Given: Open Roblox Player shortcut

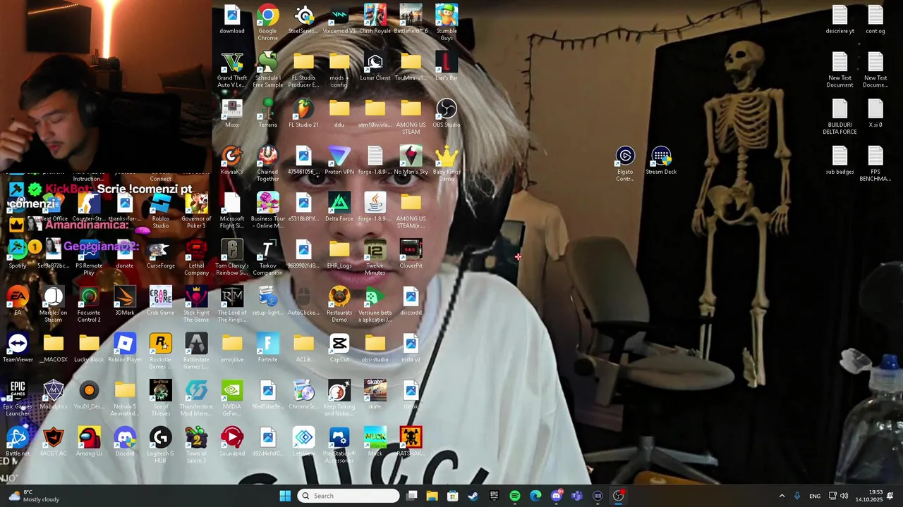Looking at the screenshot, I should pos(125,348).
